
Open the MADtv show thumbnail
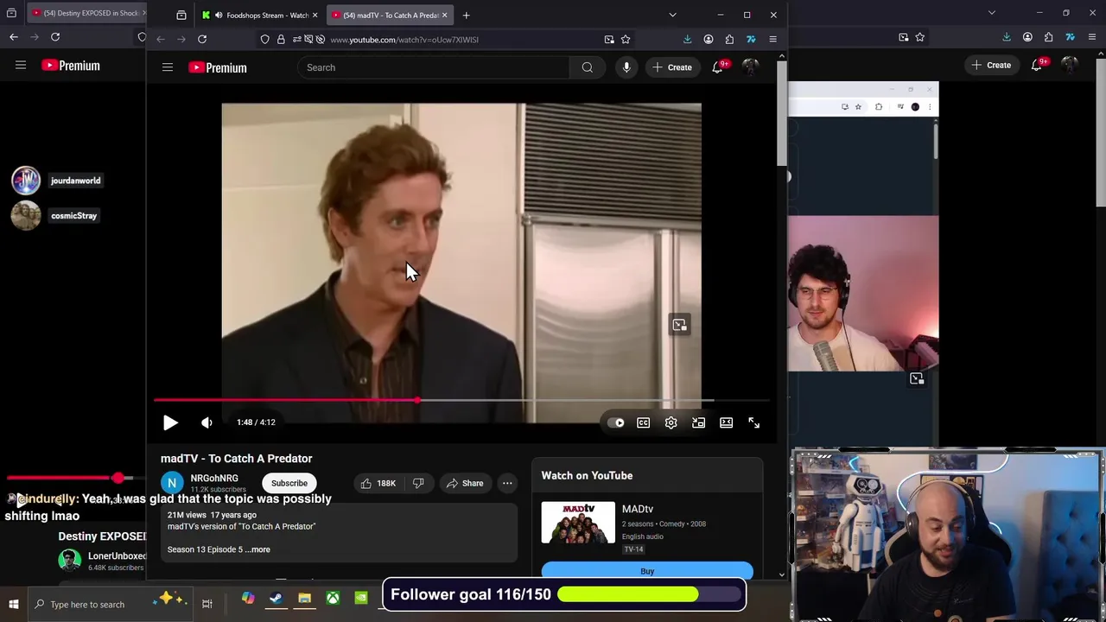click(578, 523)
